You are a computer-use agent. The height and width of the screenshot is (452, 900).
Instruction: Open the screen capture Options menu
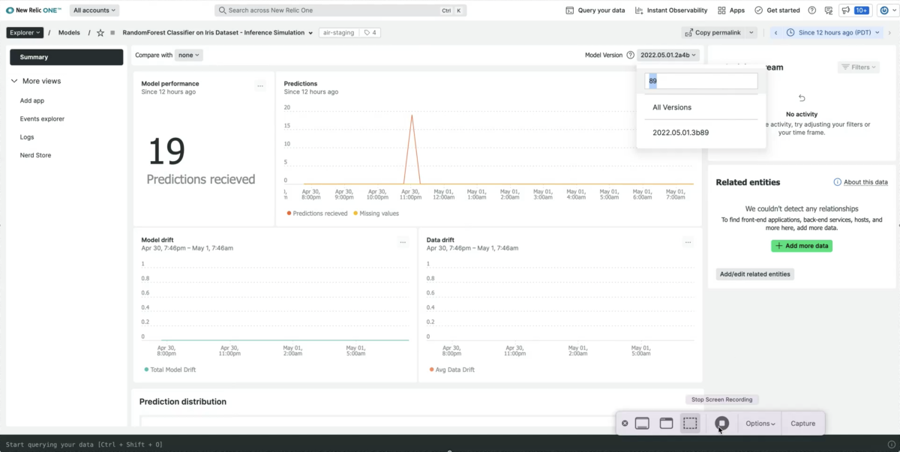pyautogui.click(x=760, y=424)
